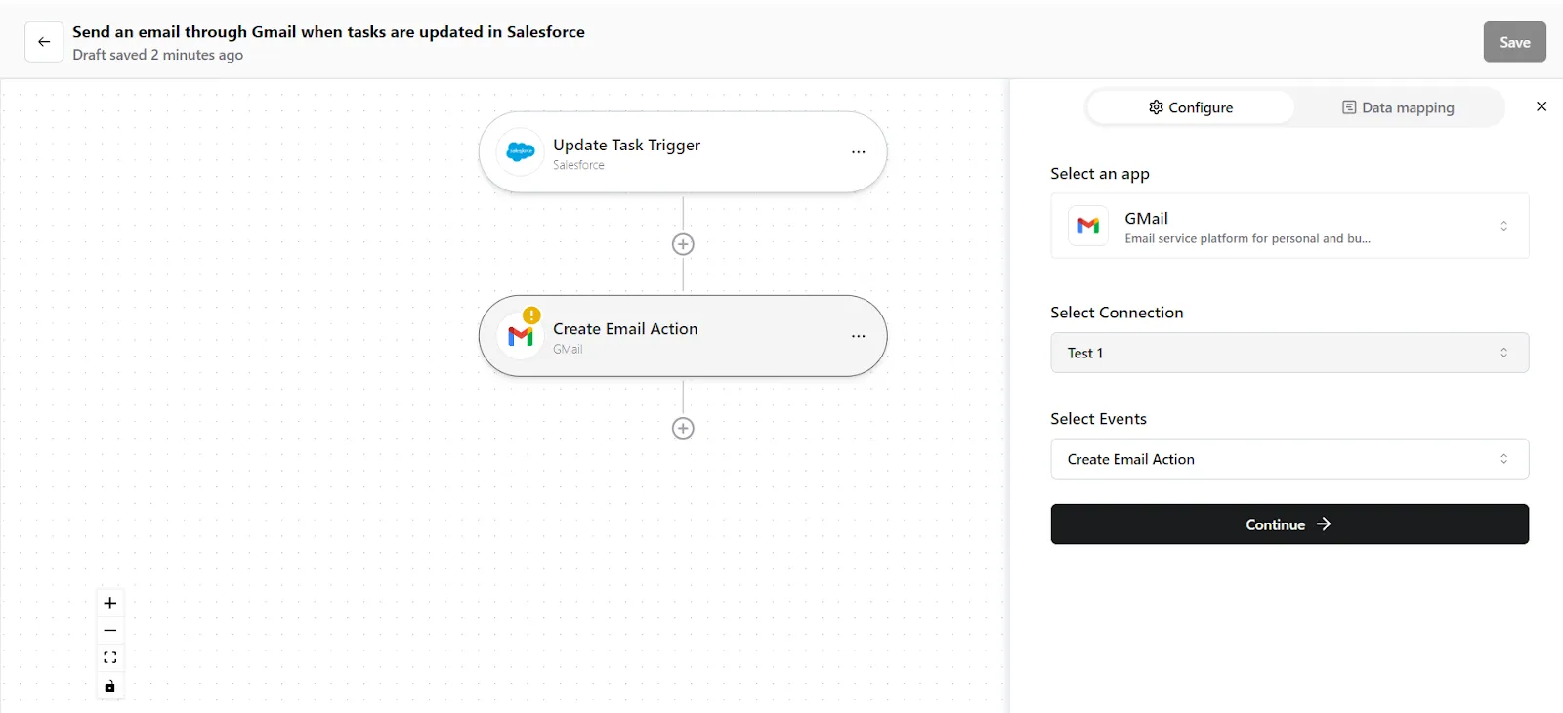Click the Continue button

point(1289,524)
